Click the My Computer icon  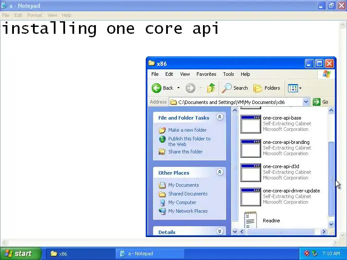[x=162, y=202]
